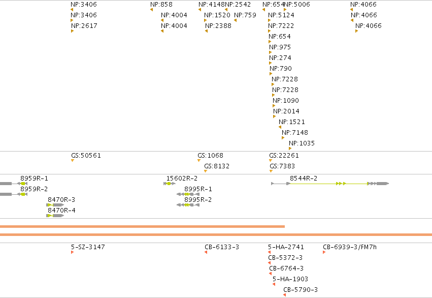Click the arrow marker under NP:2542
432x298 pixels.
(226, 10)
